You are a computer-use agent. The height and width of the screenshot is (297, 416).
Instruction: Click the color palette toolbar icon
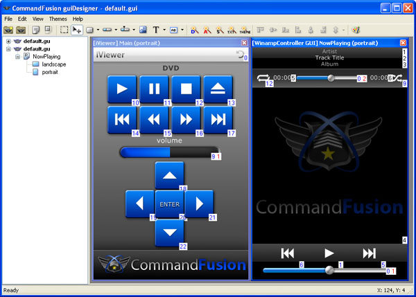356,30
